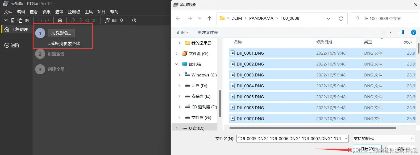Open the 项目 menu in PTGui

[101, 12]
